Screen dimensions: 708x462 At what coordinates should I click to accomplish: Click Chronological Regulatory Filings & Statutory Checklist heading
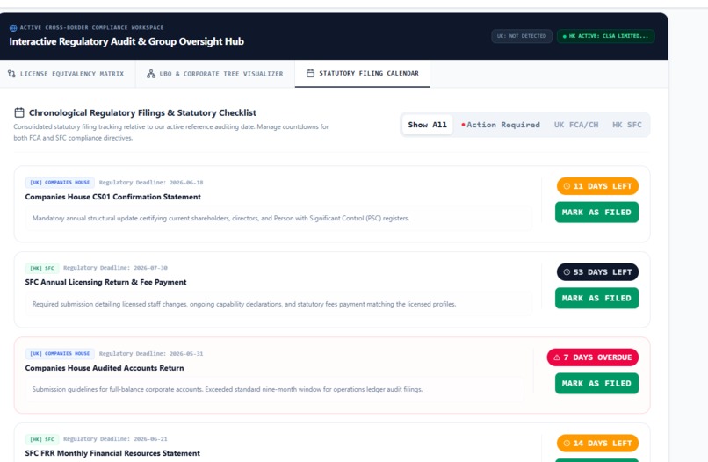pyautogui.click(x=142, y=113)
